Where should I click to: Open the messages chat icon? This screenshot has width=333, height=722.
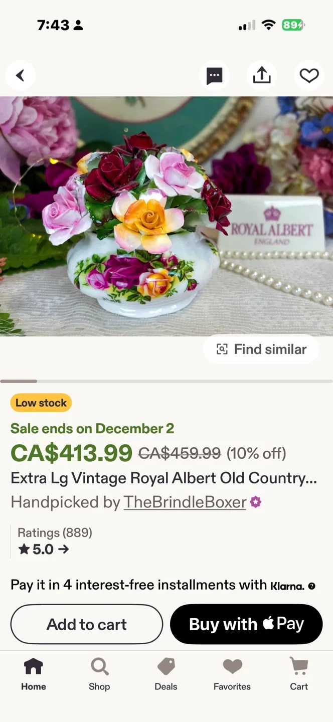(x=215, y=75)
